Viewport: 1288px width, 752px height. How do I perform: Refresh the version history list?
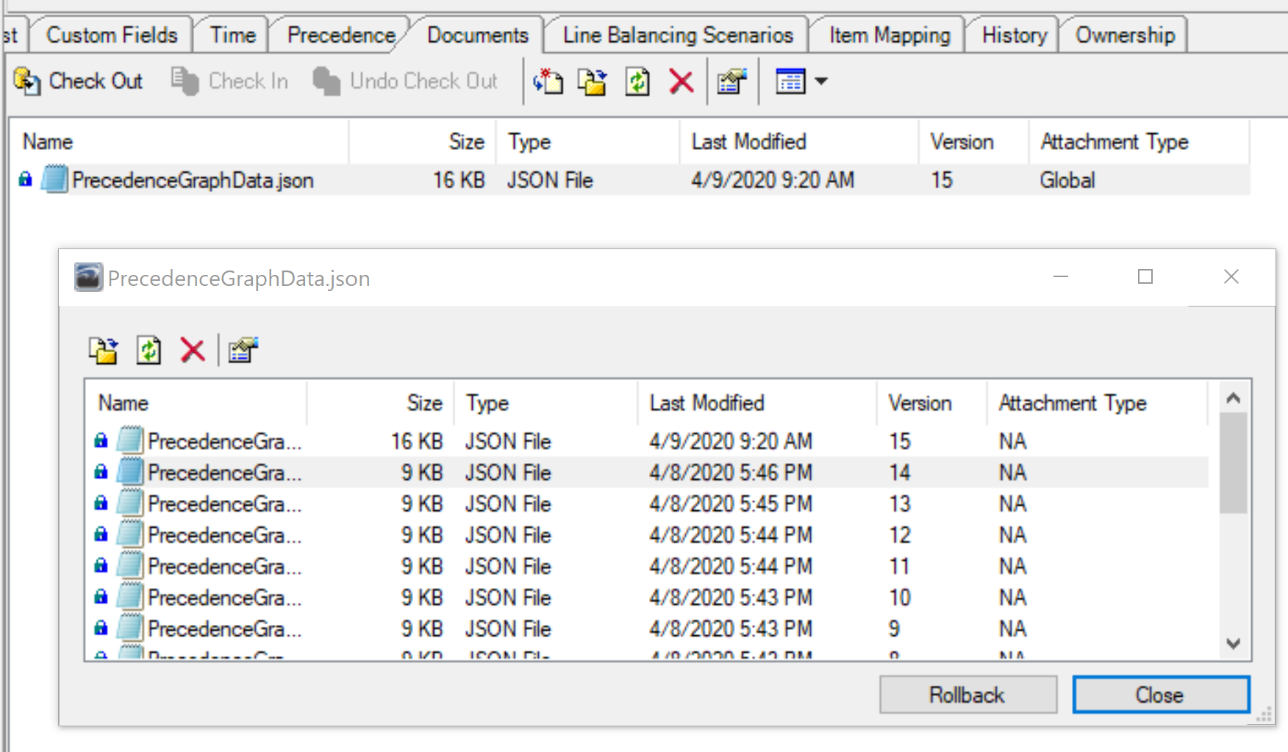point(149,350)
